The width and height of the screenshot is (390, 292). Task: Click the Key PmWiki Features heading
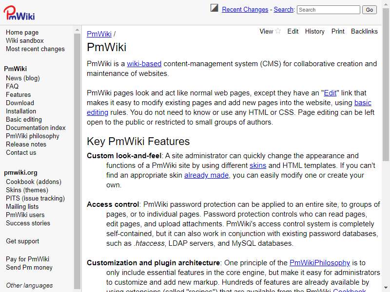click(138, 142)
